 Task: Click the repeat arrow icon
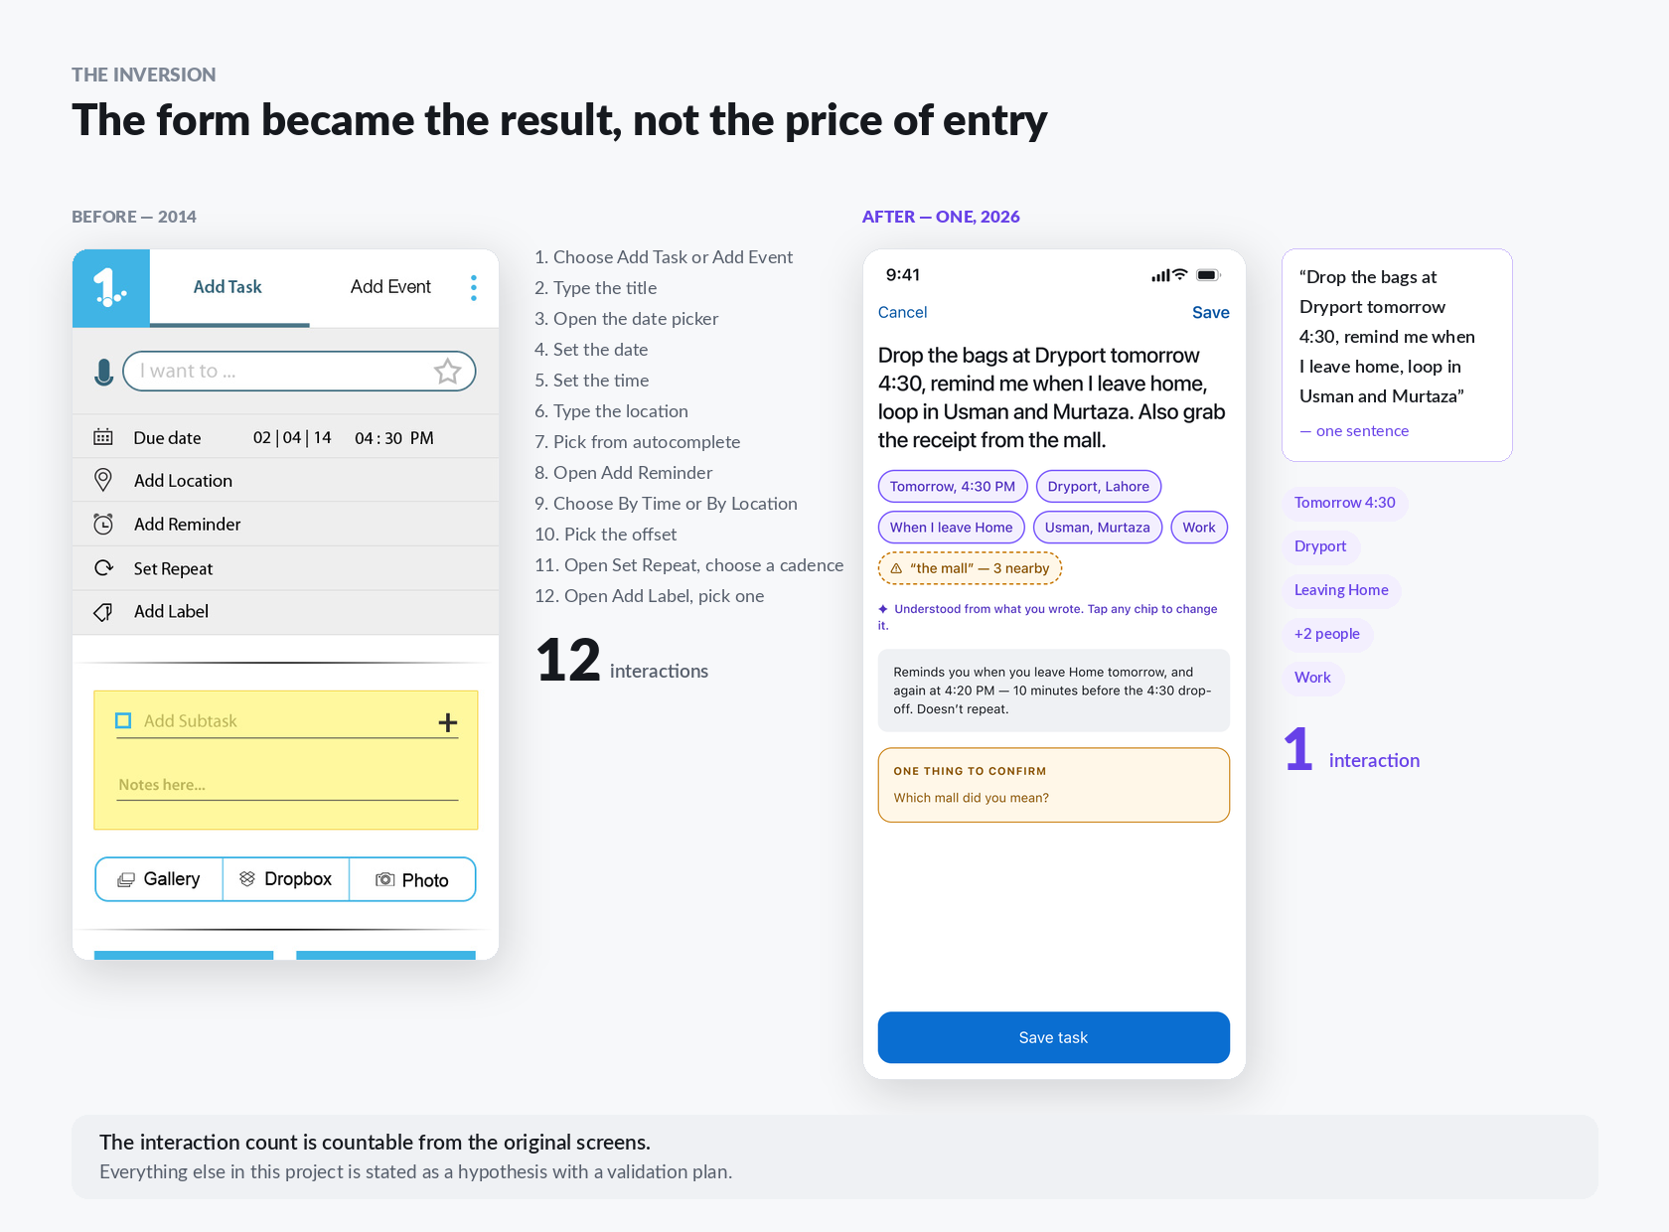[x=103, y=568]
